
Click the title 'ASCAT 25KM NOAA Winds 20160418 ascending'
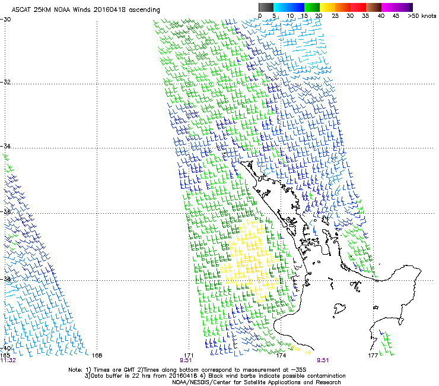[x=85, y=10]
